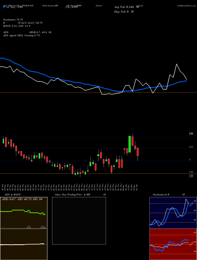197x260 pixels.
Task: Click the 'CL: 2.08' closing price label
Action: pyautogui.click(x=72, y=7)
